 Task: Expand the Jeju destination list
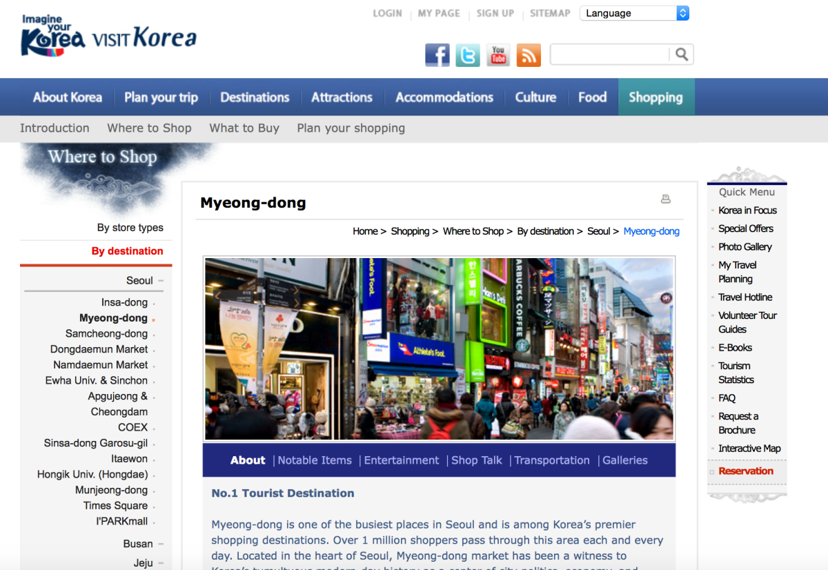pyautogui.click(x=160, y=563)
